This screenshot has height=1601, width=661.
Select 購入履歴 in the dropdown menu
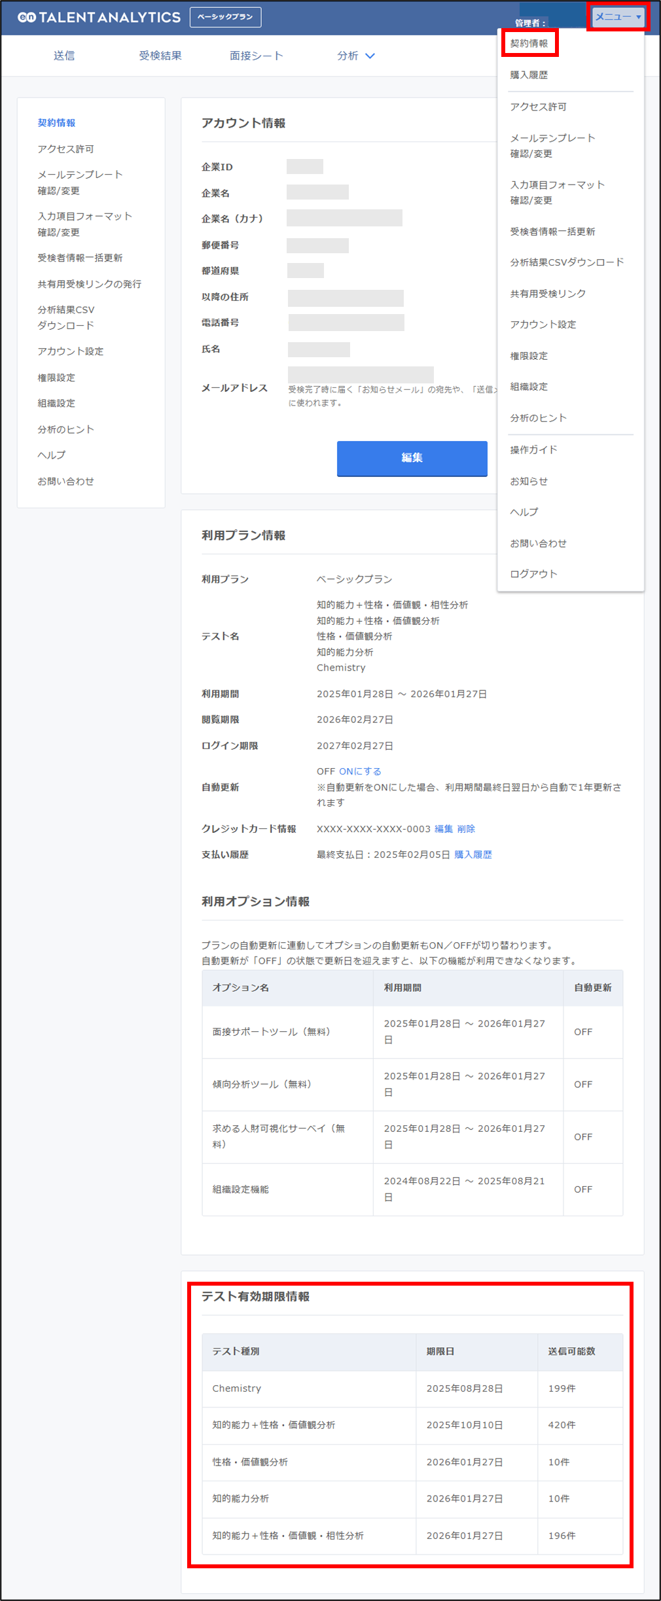point(529,75)
